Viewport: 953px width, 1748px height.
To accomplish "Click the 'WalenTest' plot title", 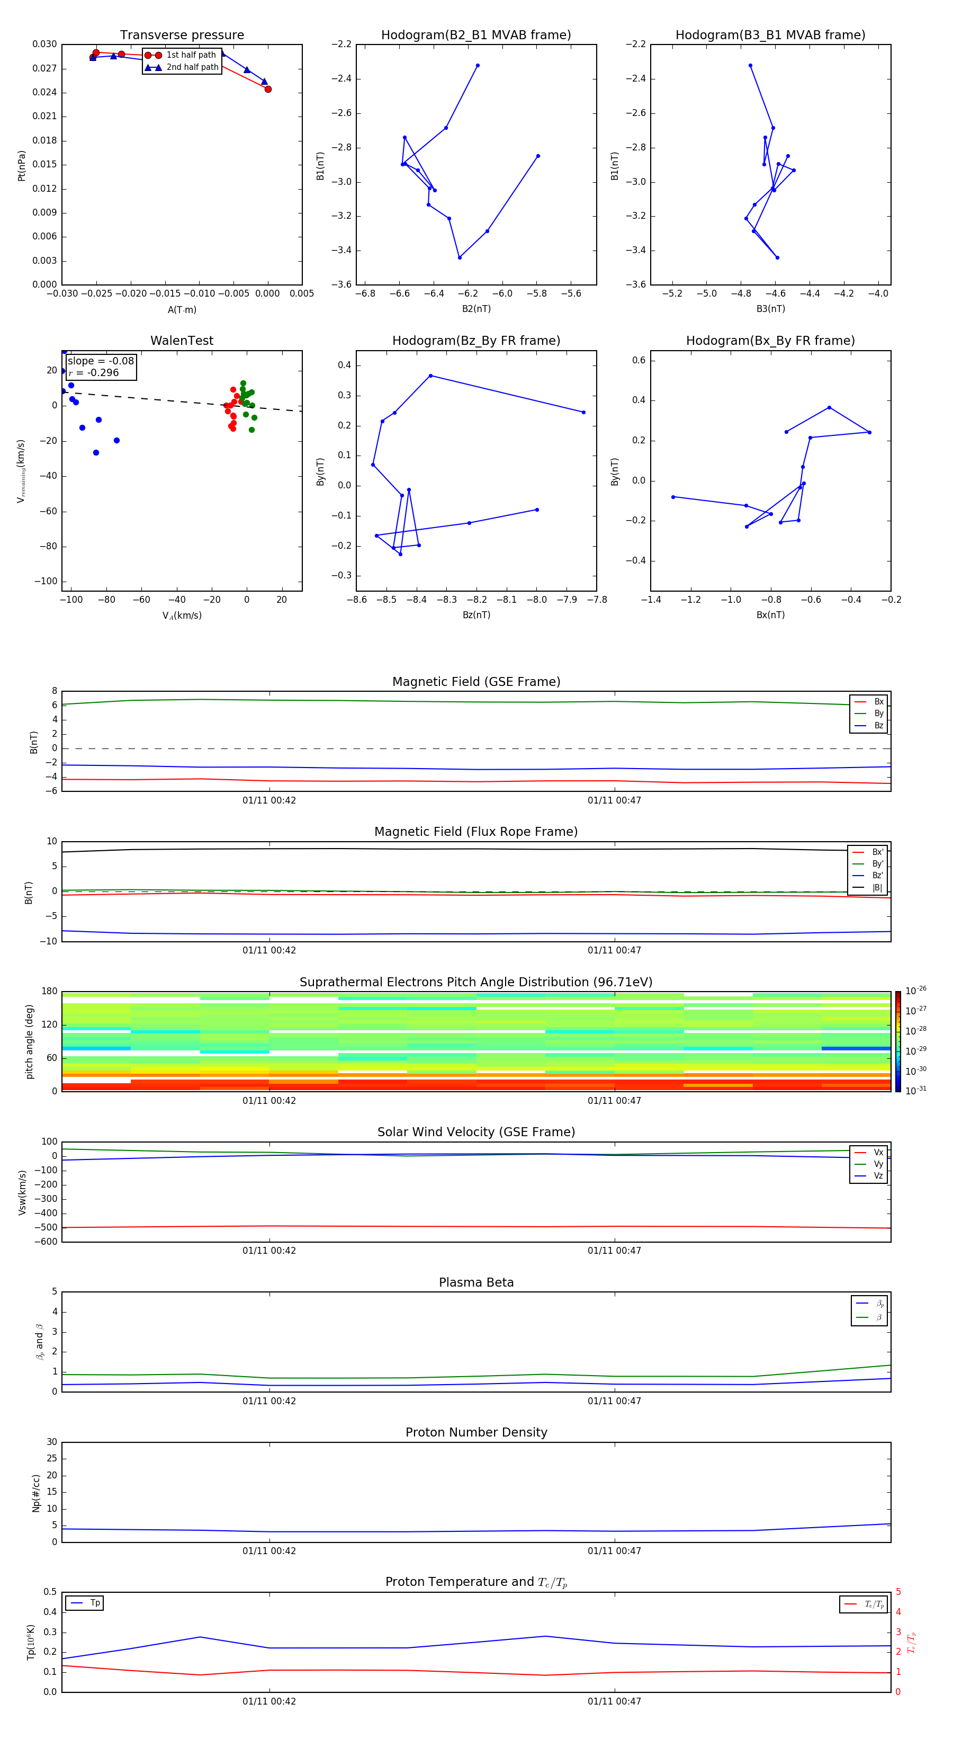I will click(x=182, y=341).
